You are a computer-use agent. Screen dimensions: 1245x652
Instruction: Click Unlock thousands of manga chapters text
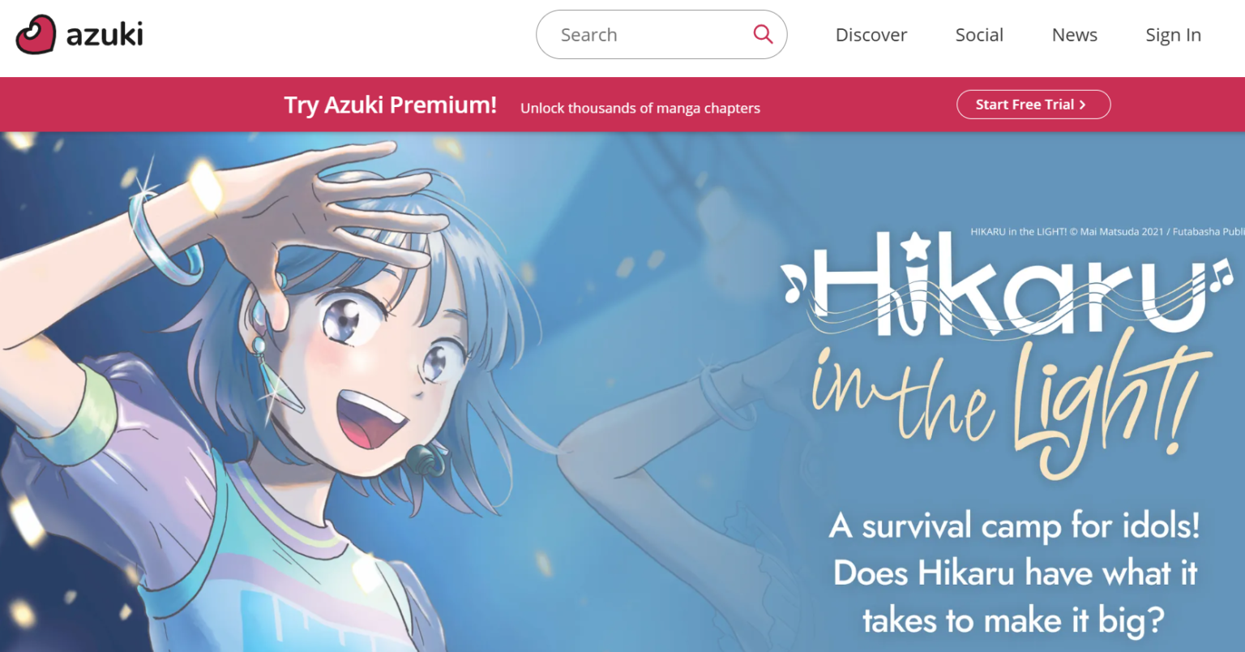pos(640,108)
